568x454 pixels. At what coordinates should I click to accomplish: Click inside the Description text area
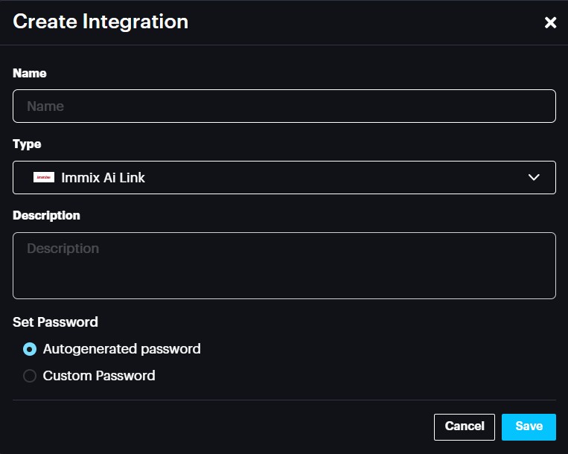[284, 266]
